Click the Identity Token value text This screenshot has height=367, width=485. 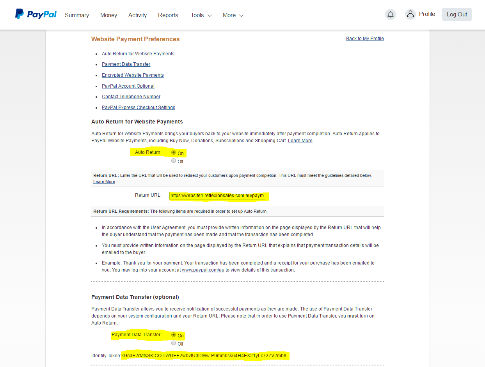pos(204,356)
